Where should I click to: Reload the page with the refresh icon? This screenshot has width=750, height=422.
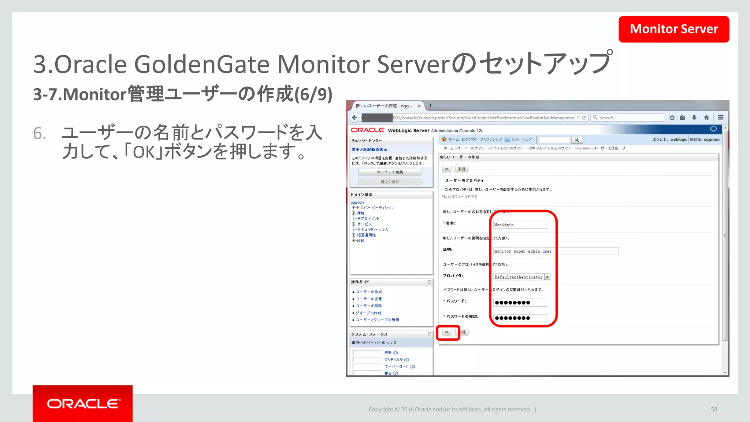pyautogui.click(x=584, y=118)
